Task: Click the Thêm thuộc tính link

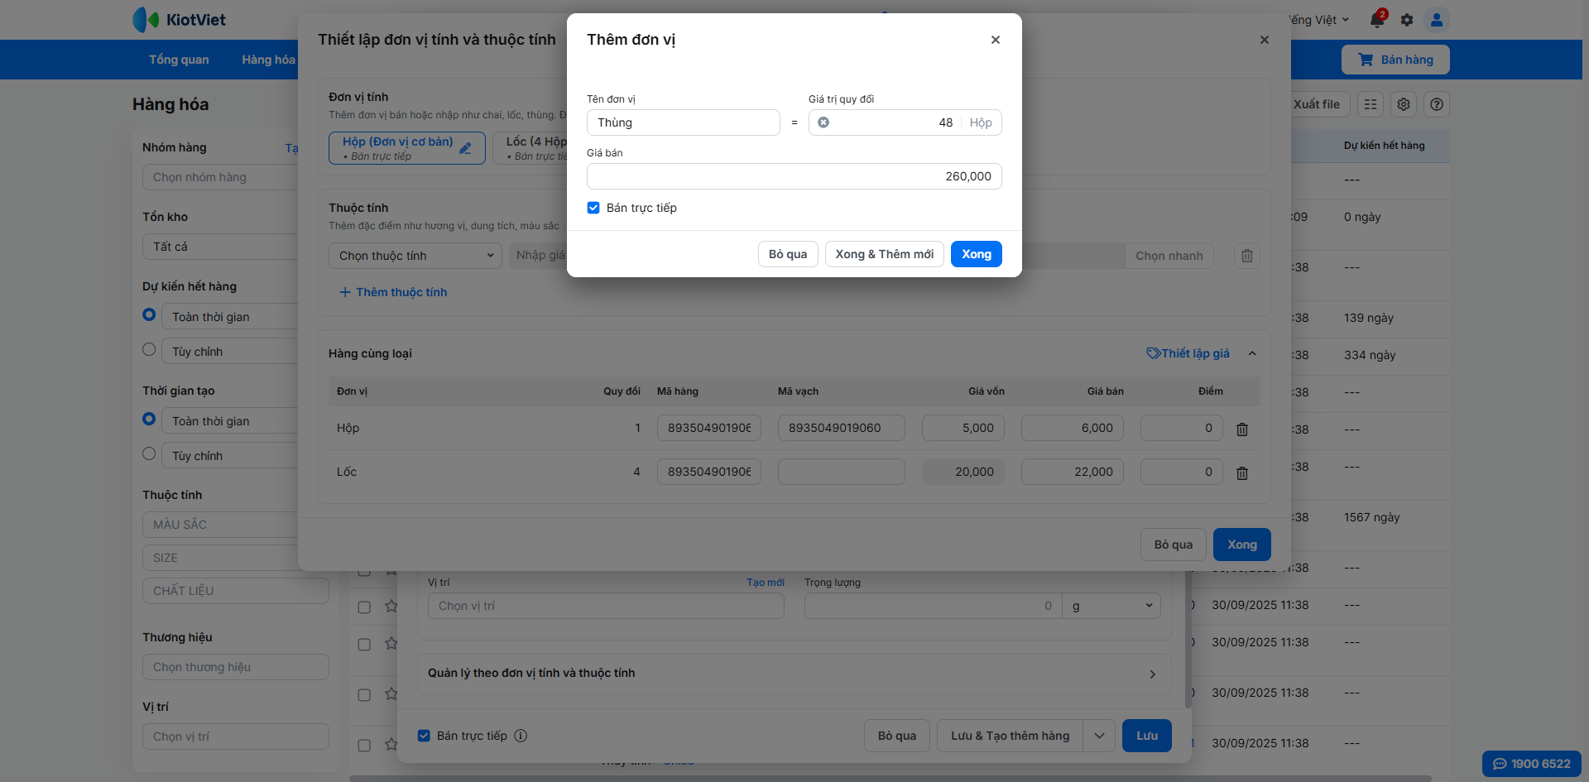Action: point(393,292)
